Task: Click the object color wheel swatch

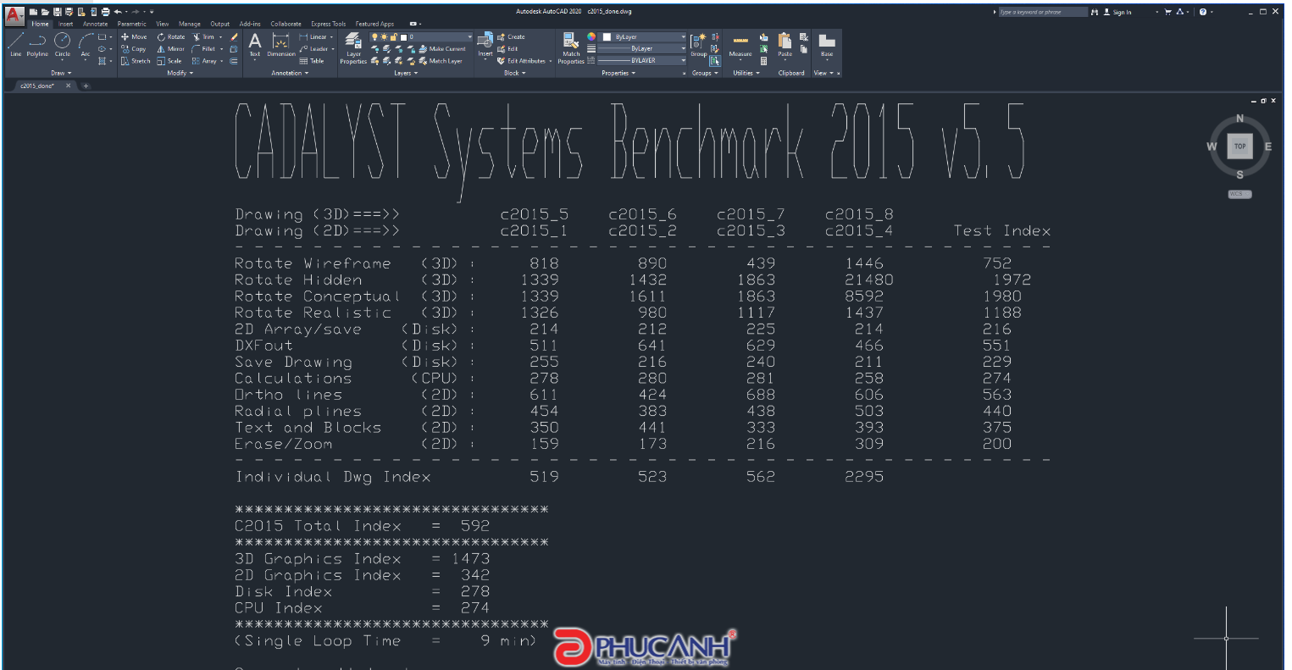Action: 591,37
